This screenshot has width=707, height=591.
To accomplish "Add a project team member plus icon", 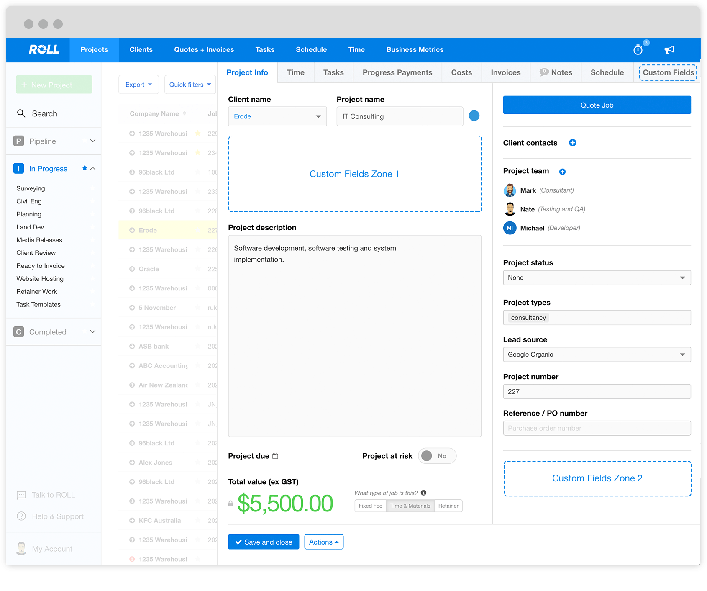I will click(x=562, y=172).
